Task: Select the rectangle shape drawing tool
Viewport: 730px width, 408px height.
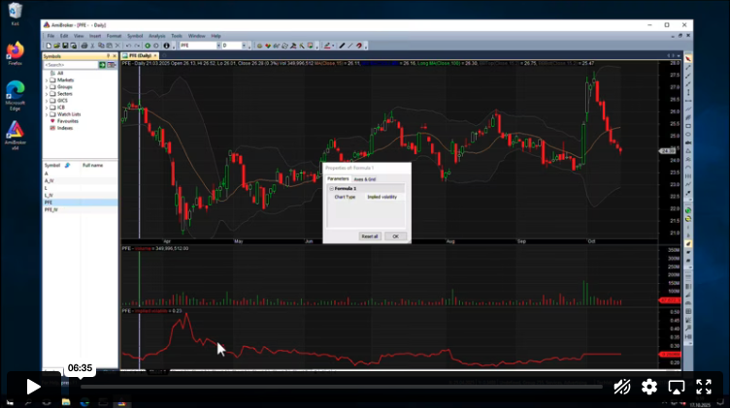Action: coord(688,126)
